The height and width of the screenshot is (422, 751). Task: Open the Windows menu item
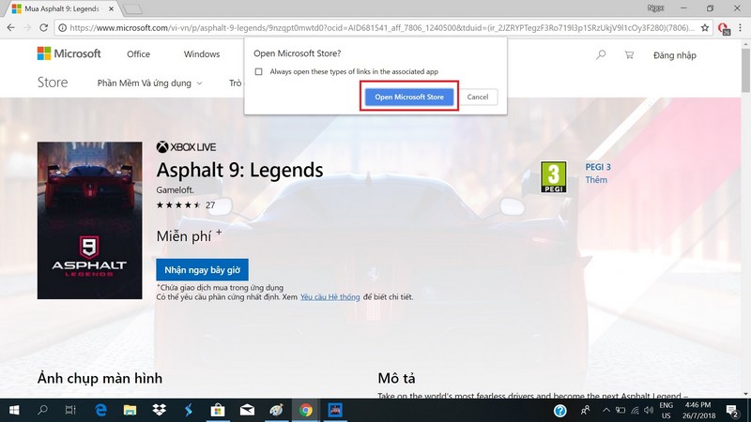click(202, 54)
